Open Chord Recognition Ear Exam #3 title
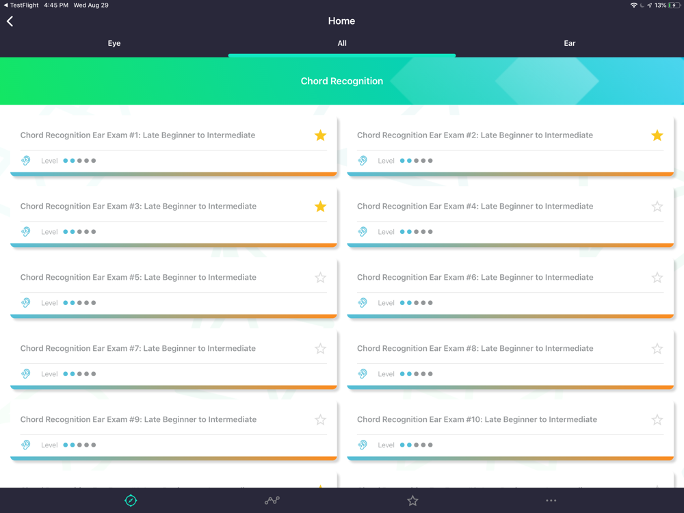 pos(138,207)
